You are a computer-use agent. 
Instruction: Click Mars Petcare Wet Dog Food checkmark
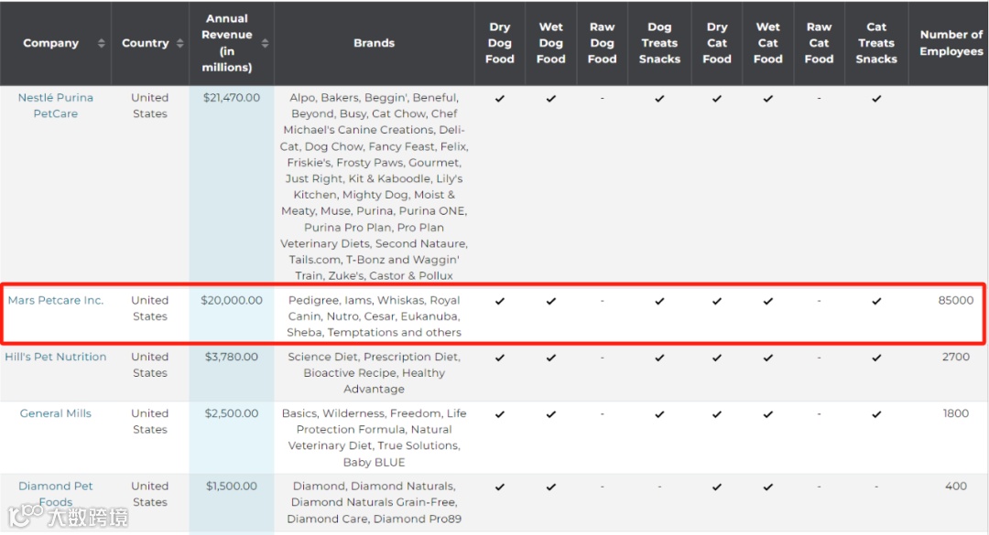point(550,301)
